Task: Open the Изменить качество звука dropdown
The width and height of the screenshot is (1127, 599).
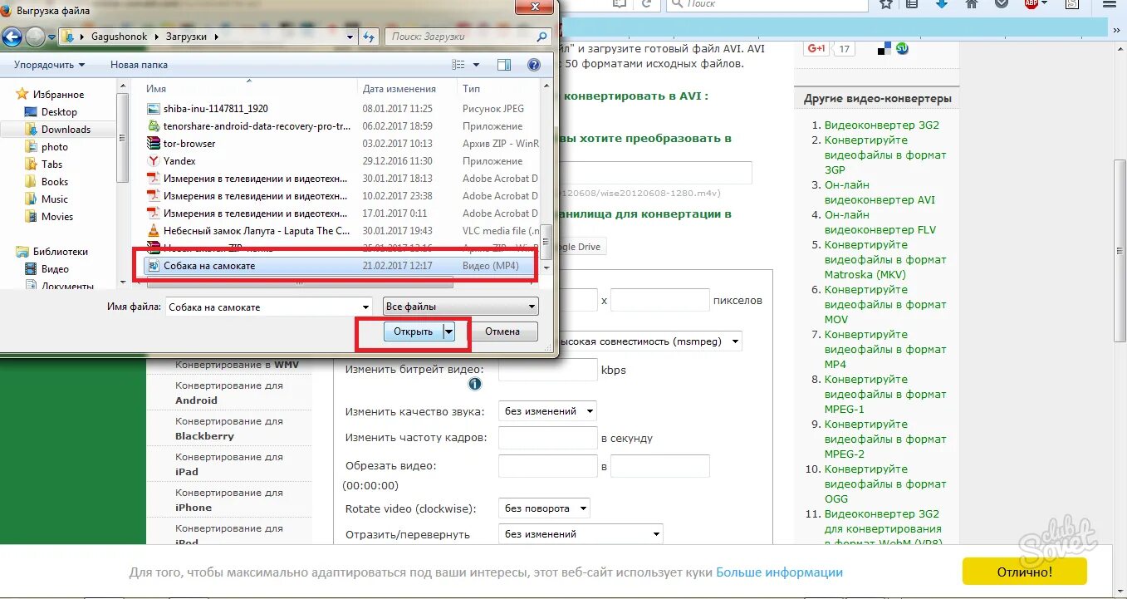Action: point(547,410)
